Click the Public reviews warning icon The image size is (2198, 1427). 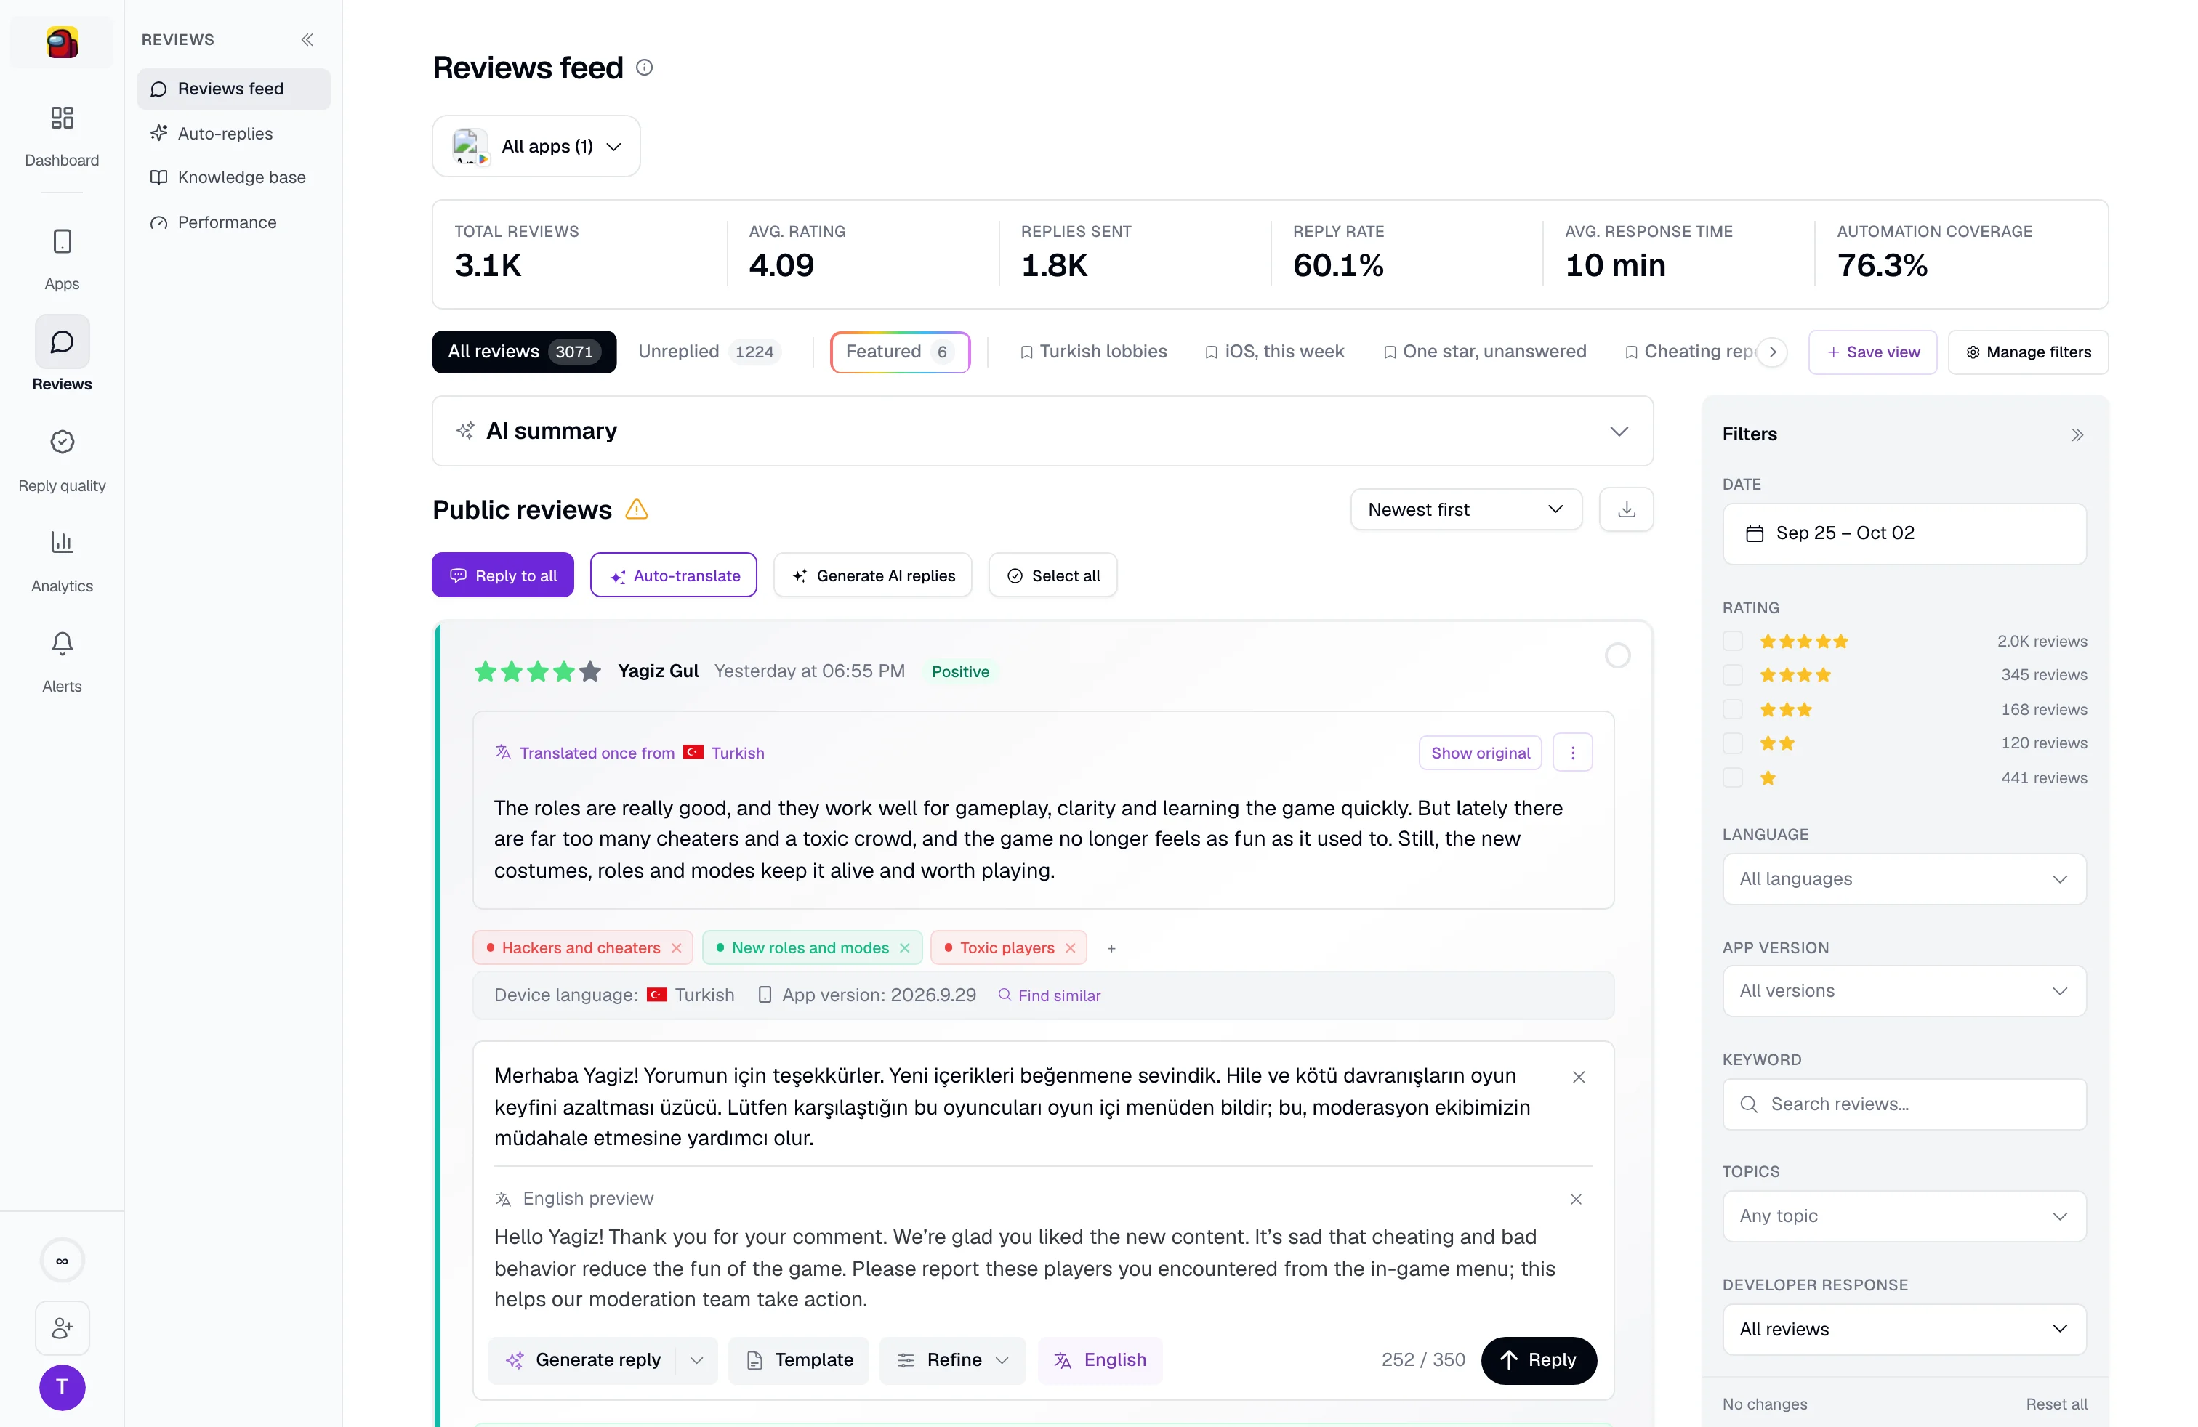636,509
